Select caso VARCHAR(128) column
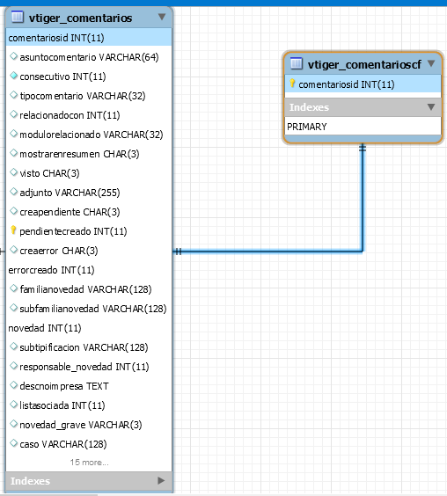This screenshot has height=496, width=447. click(x=89, y=444)
